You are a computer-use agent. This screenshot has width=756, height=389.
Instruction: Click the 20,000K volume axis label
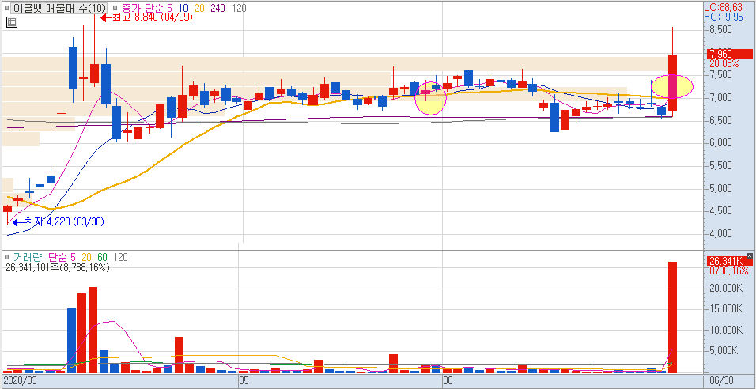pos(725,289)
